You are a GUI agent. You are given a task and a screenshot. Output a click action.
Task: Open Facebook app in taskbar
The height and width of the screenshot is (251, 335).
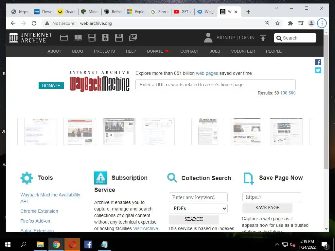point(88,244)
